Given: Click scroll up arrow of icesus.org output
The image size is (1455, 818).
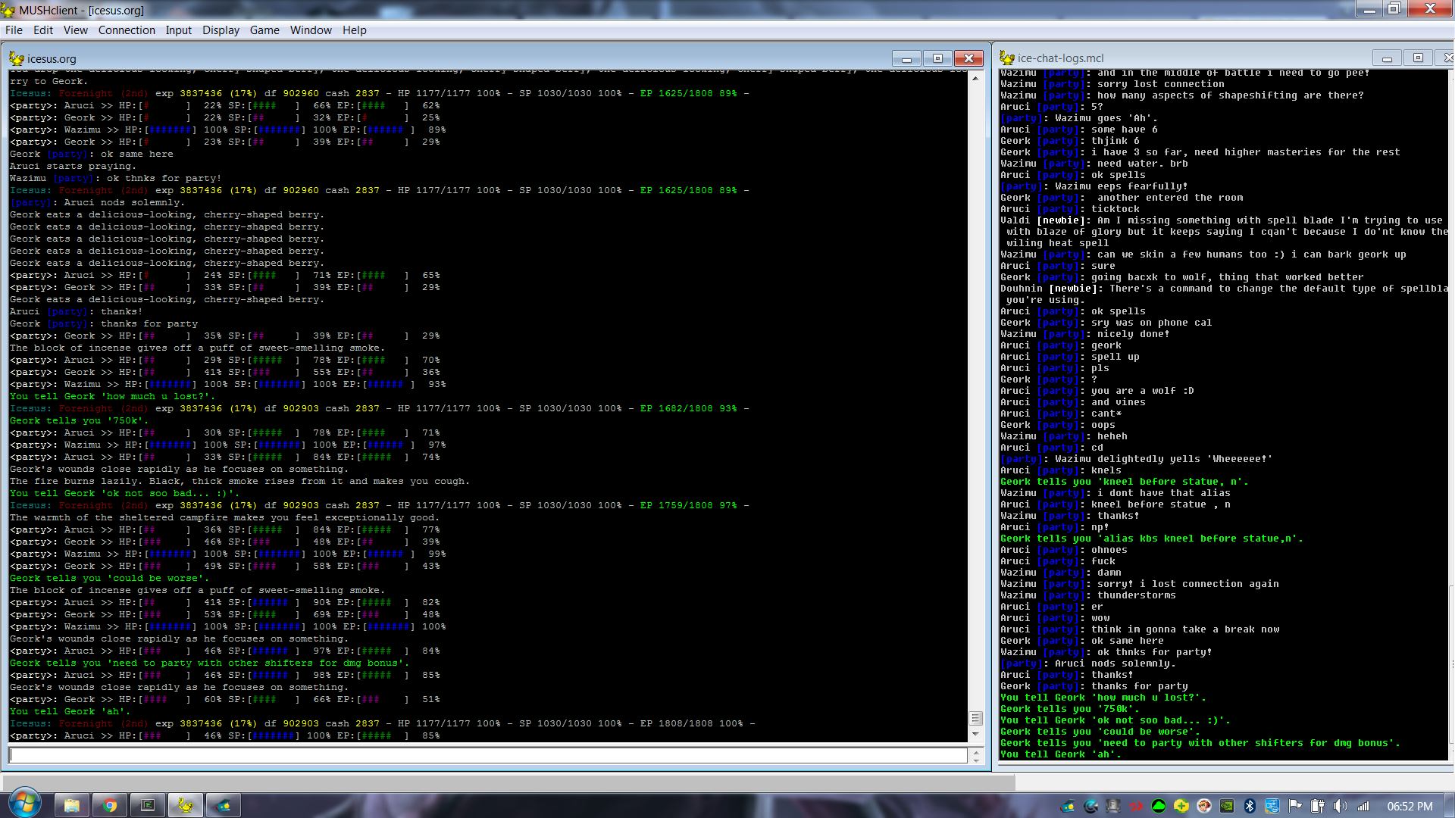Looking at the screenshot, I should (x=976, y=79).
